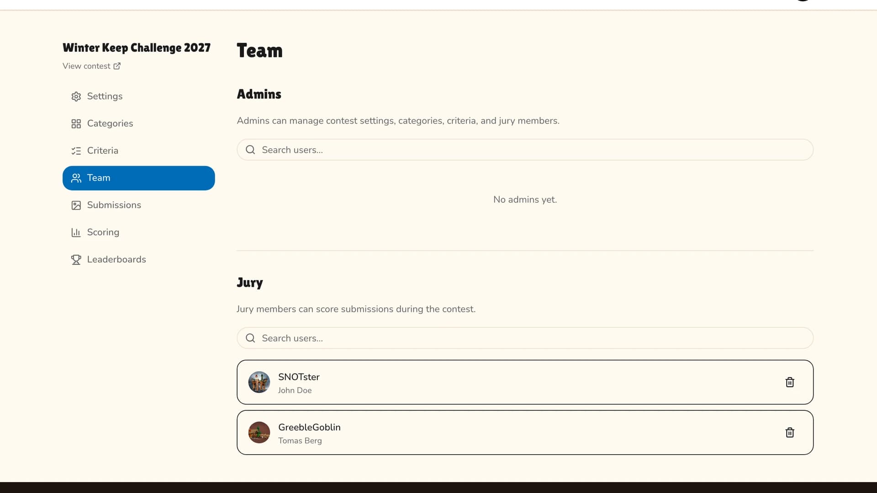Click the Winter Keep Challenge 2027 title
877x493 pixels.
tap(137, 47)
